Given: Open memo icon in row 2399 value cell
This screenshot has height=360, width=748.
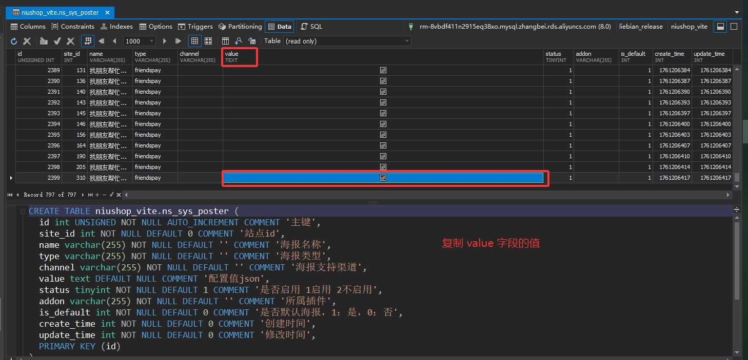Looking at the screenshot, I should pos(383,178).
